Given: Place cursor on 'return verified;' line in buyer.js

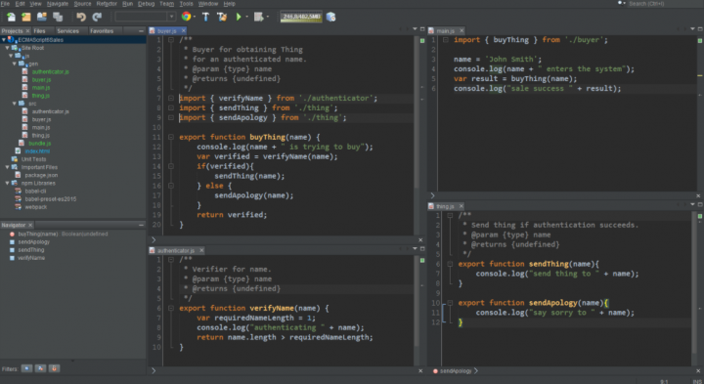Looking at the screenshot, I should (232, 215).
